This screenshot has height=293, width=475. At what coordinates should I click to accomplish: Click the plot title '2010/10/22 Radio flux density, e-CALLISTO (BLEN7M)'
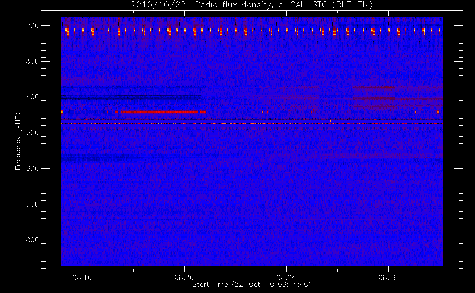click(252, 5)
